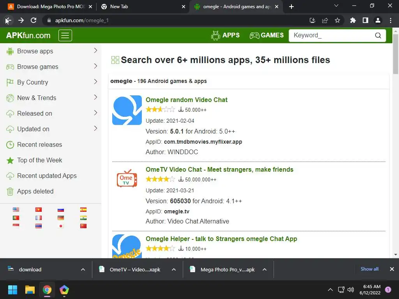This screenshot has height=299, width=399.
Task: Select the Japan flag
Action: [61, 226]
